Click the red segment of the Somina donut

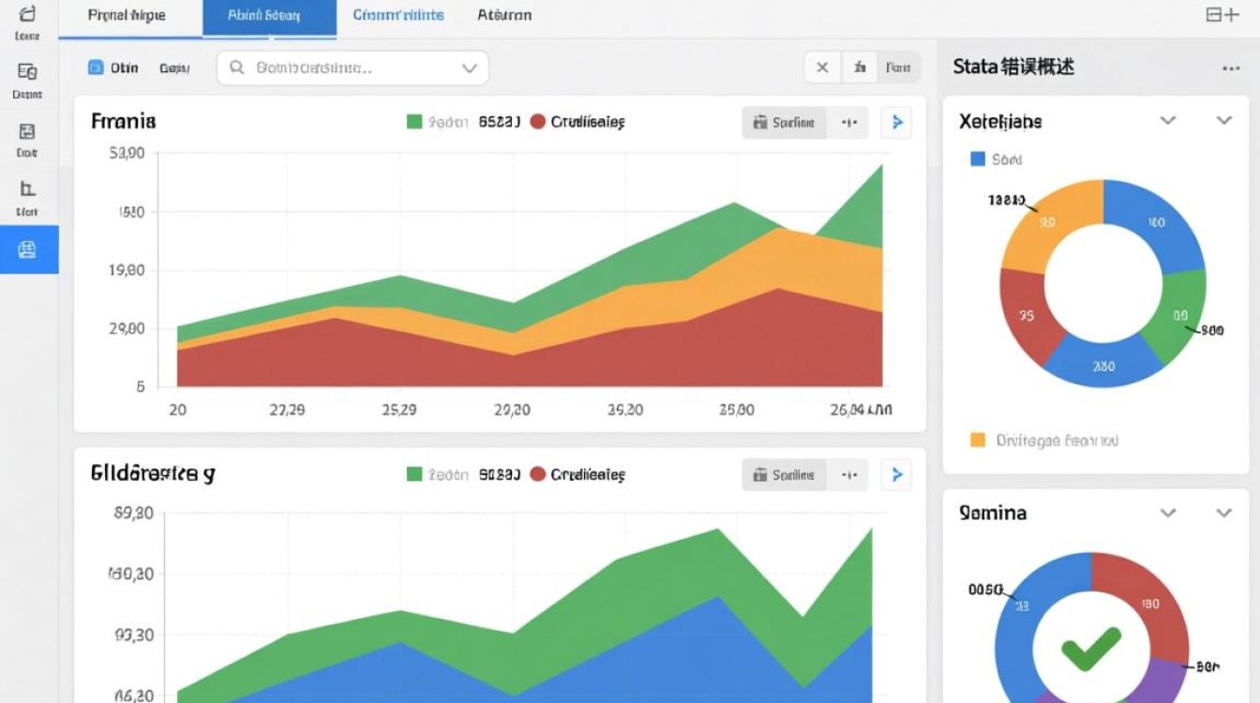(x=1146, y=603)
